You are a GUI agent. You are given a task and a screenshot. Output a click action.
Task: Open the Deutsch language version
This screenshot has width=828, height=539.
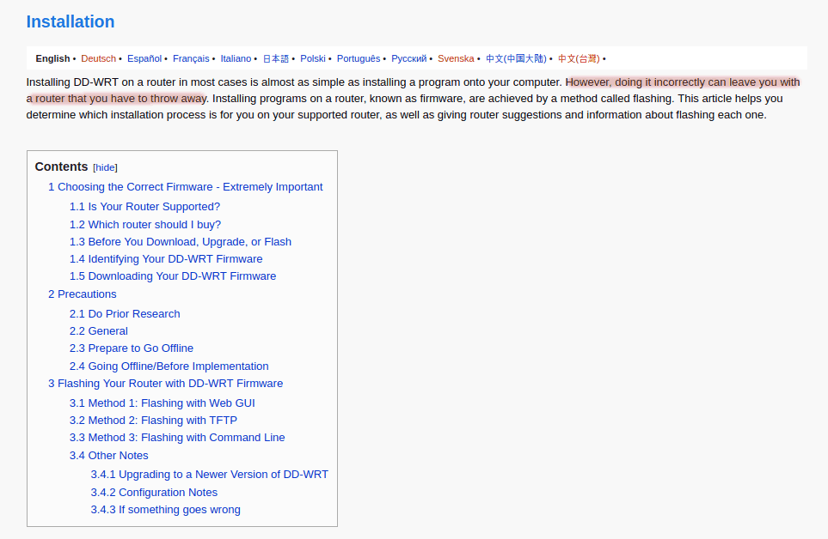click(98, 58)
